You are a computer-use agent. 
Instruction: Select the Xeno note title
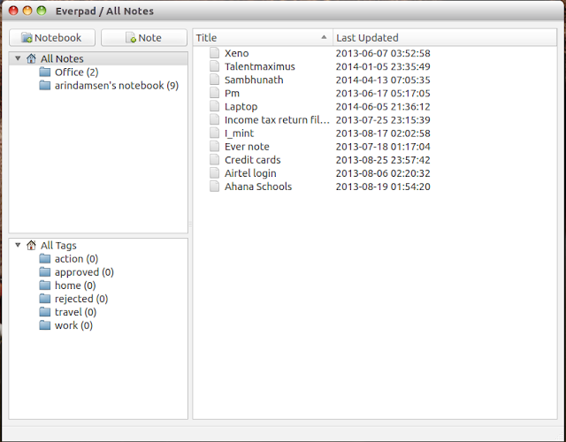pyautogui.click(x=236, y=53)
